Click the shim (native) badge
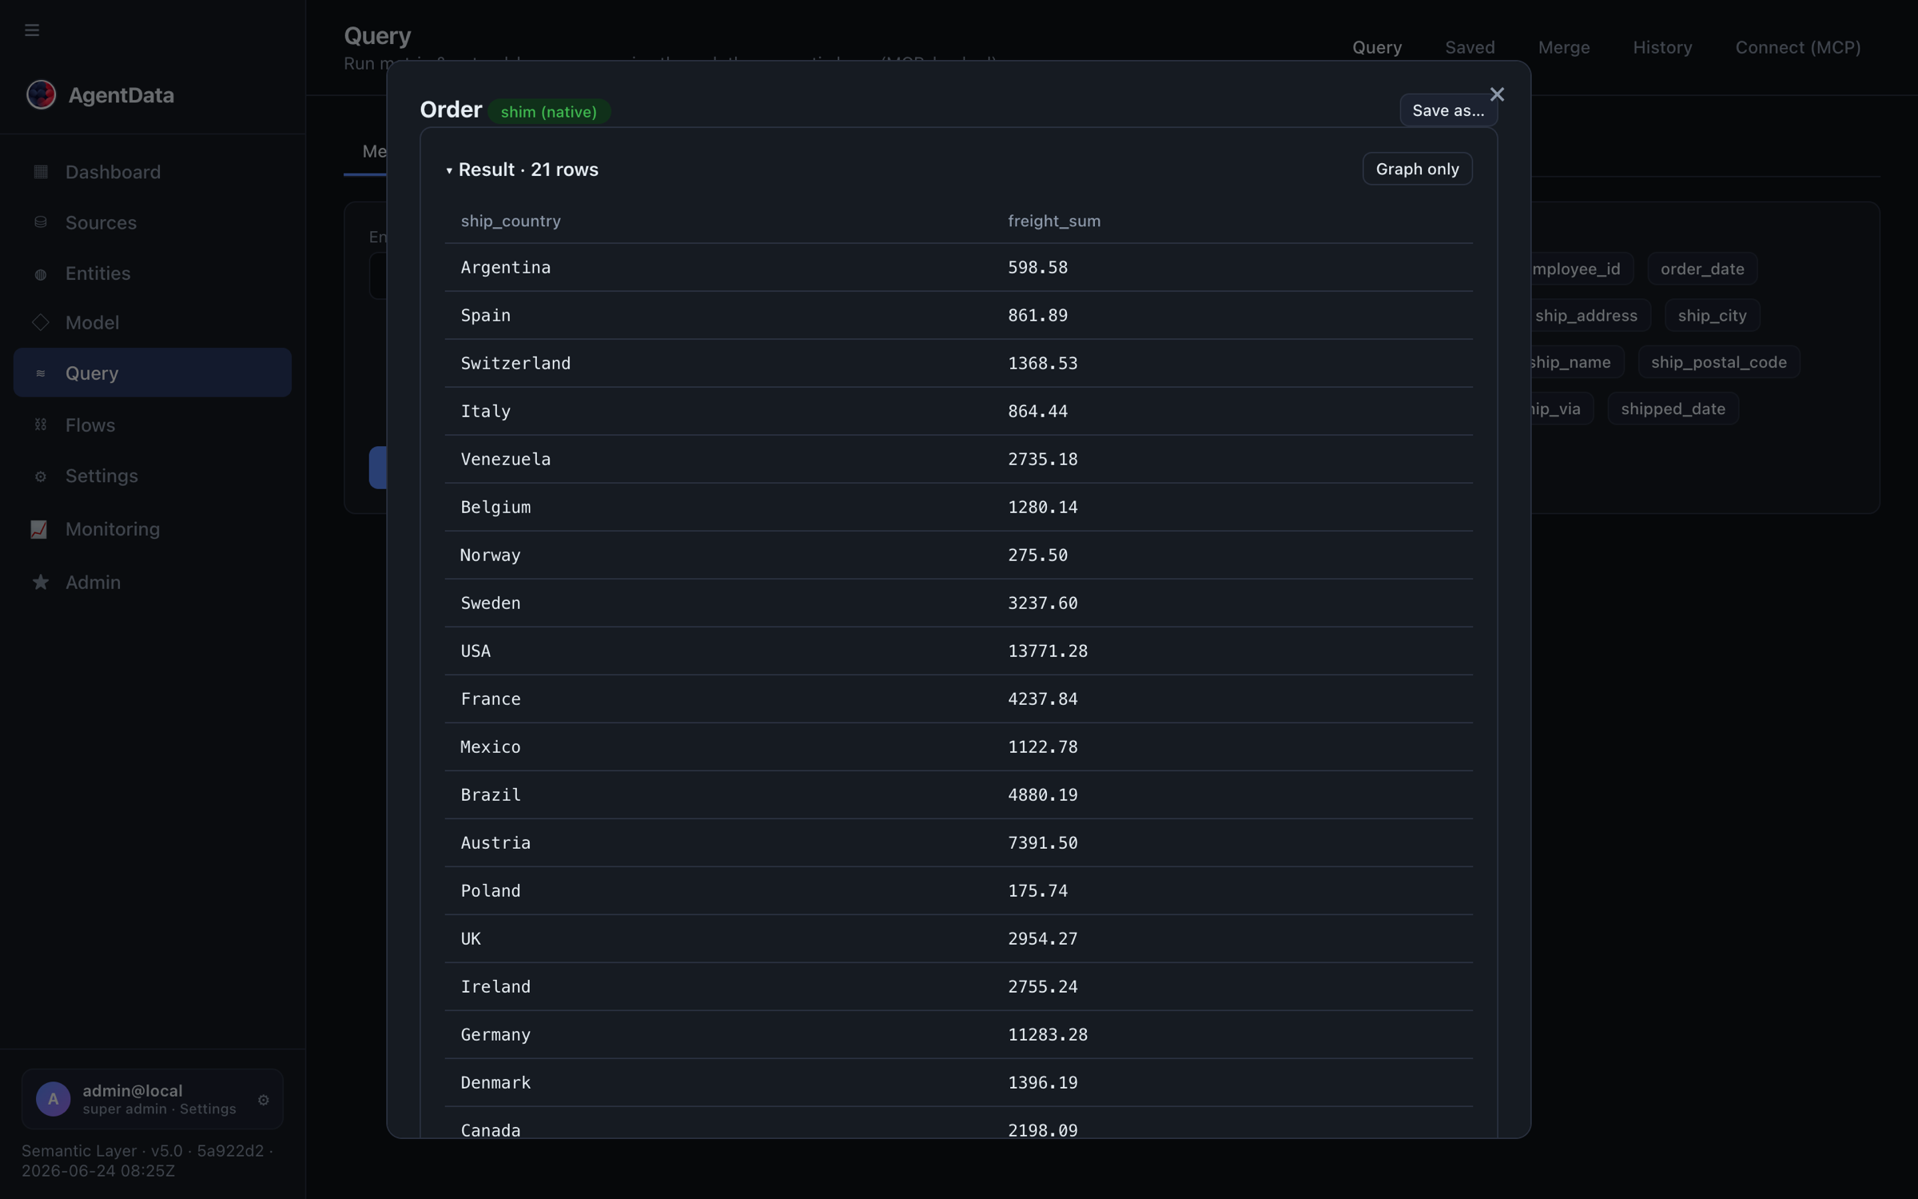1918x1199 pixels. [x=549, y=111]
